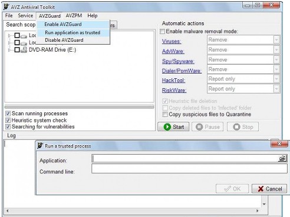Image resolution: width=290 pixels, height=217 pixels.
Task: Toggle Heuristic file deletion checkbox
Action: click(x=165, y=101)
